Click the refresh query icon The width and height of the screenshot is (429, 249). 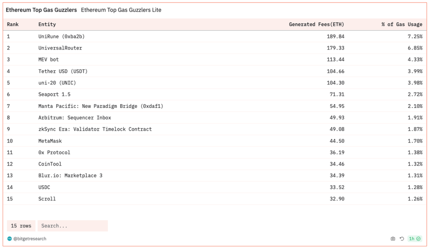coord(402,239)
